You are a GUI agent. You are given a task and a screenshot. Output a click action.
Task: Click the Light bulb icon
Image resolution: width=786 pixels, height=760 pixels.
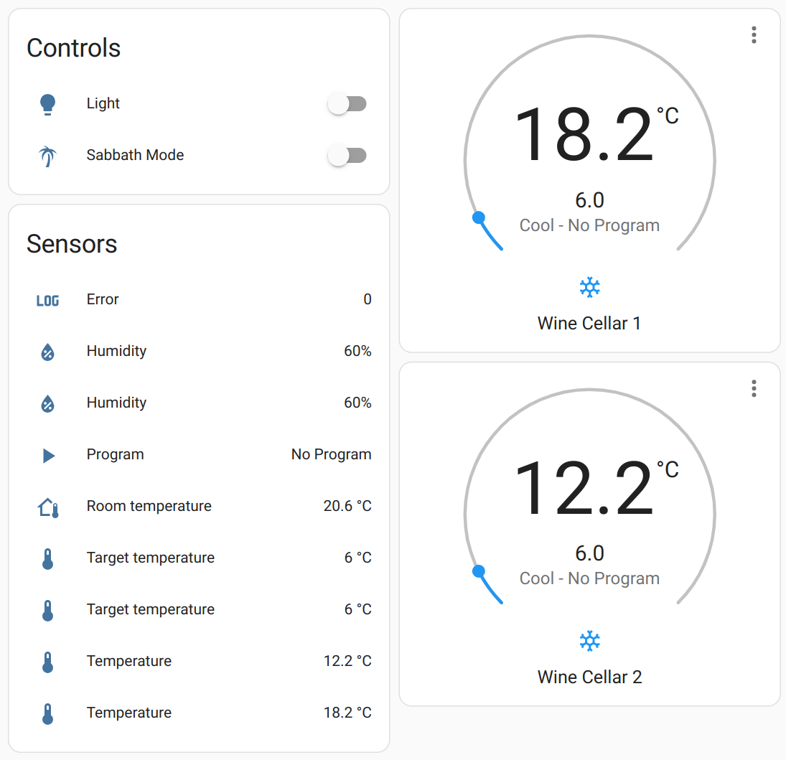[47, 104]
